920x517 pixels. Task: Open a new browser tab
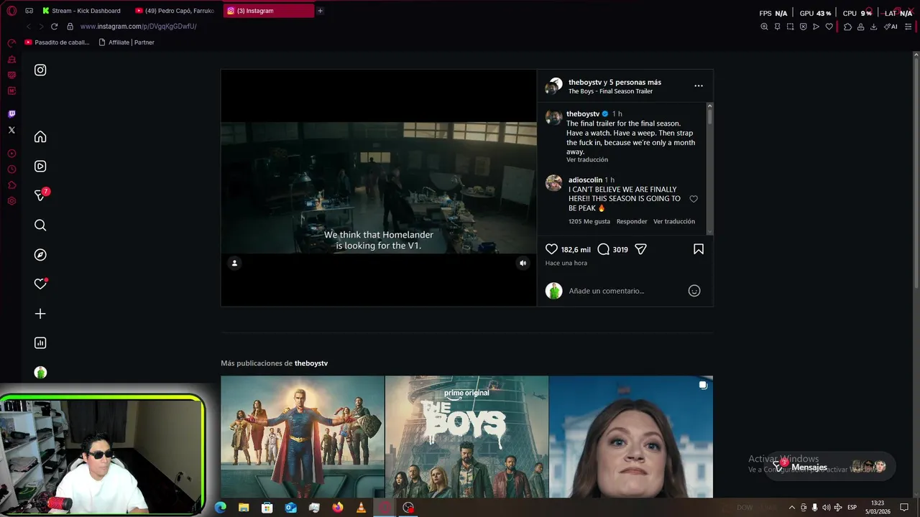click(320, 11)
